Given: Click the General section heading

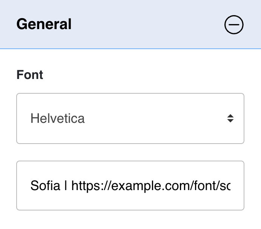Looking at the screenshot, I should (44, 24).
